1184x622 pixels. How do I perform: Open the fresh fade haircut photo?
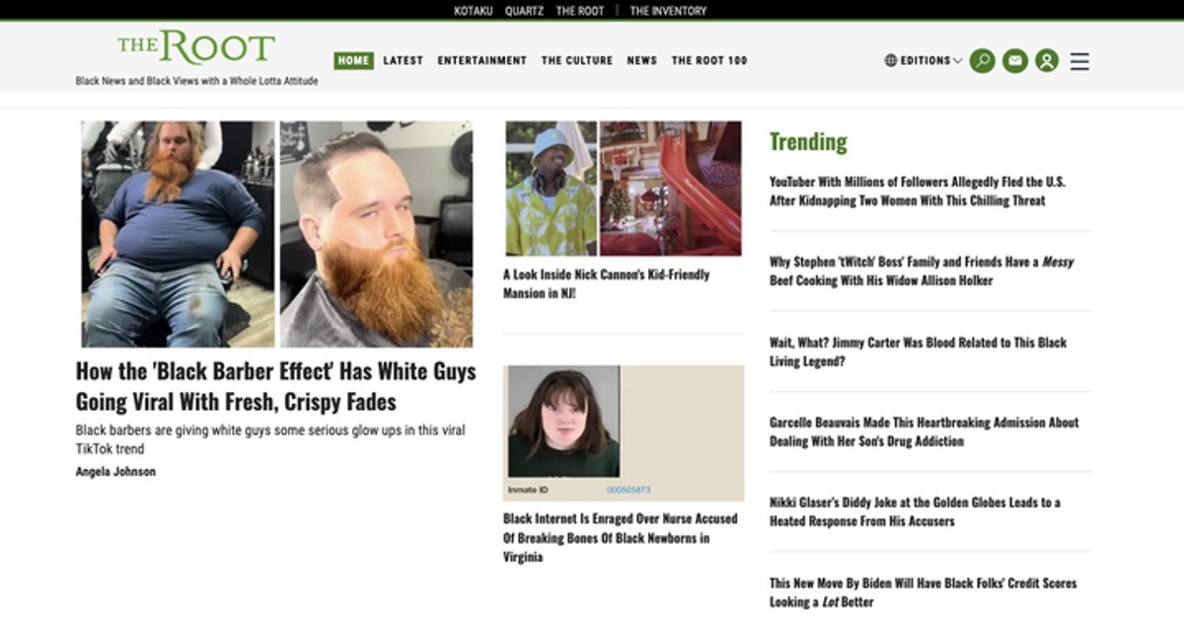376,234
